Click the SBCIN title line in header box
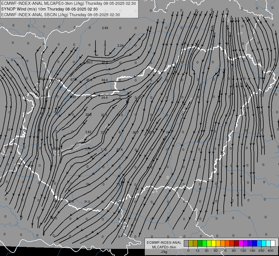 tap(60, 15)
